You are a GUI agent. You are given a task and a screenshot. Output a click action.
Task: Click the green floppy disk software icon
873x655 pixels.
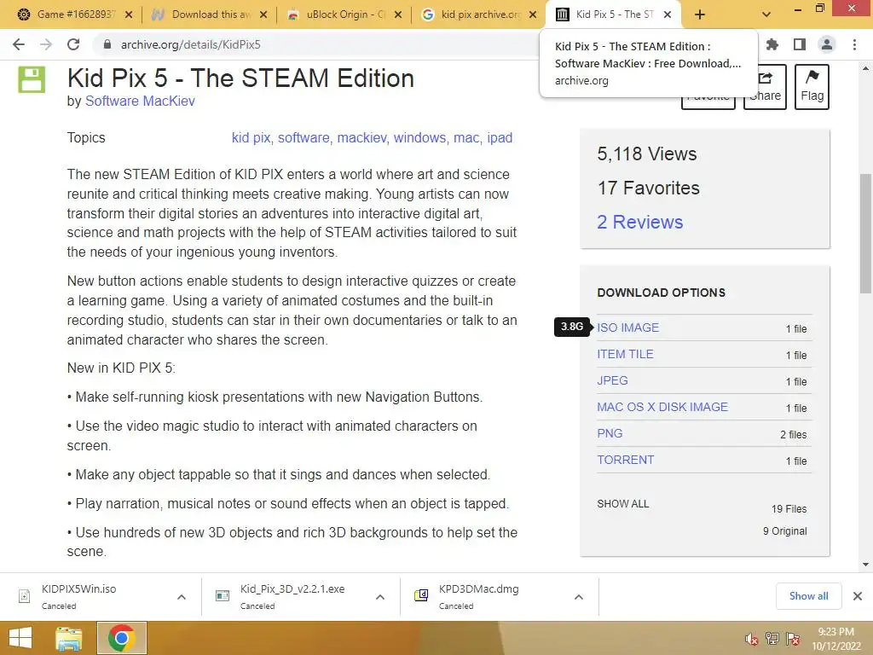tap(32, 79)
